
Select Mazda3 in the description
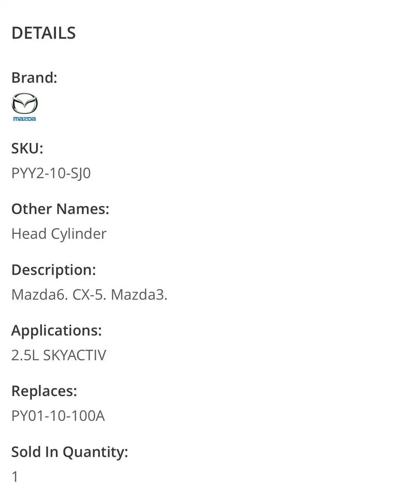(139, 295)
